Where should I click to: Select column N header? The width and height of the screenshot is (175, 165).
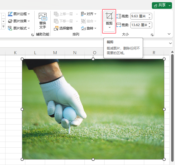(75, 53)
